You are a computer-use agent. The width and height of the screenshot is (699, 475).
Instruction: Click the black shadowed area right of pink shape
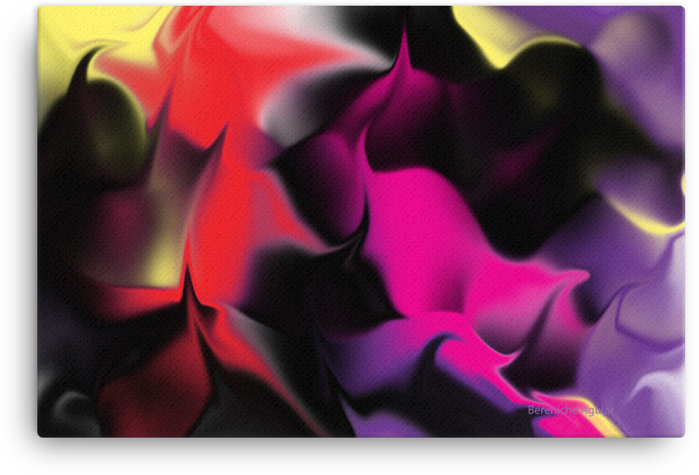[x=520, y=203]
